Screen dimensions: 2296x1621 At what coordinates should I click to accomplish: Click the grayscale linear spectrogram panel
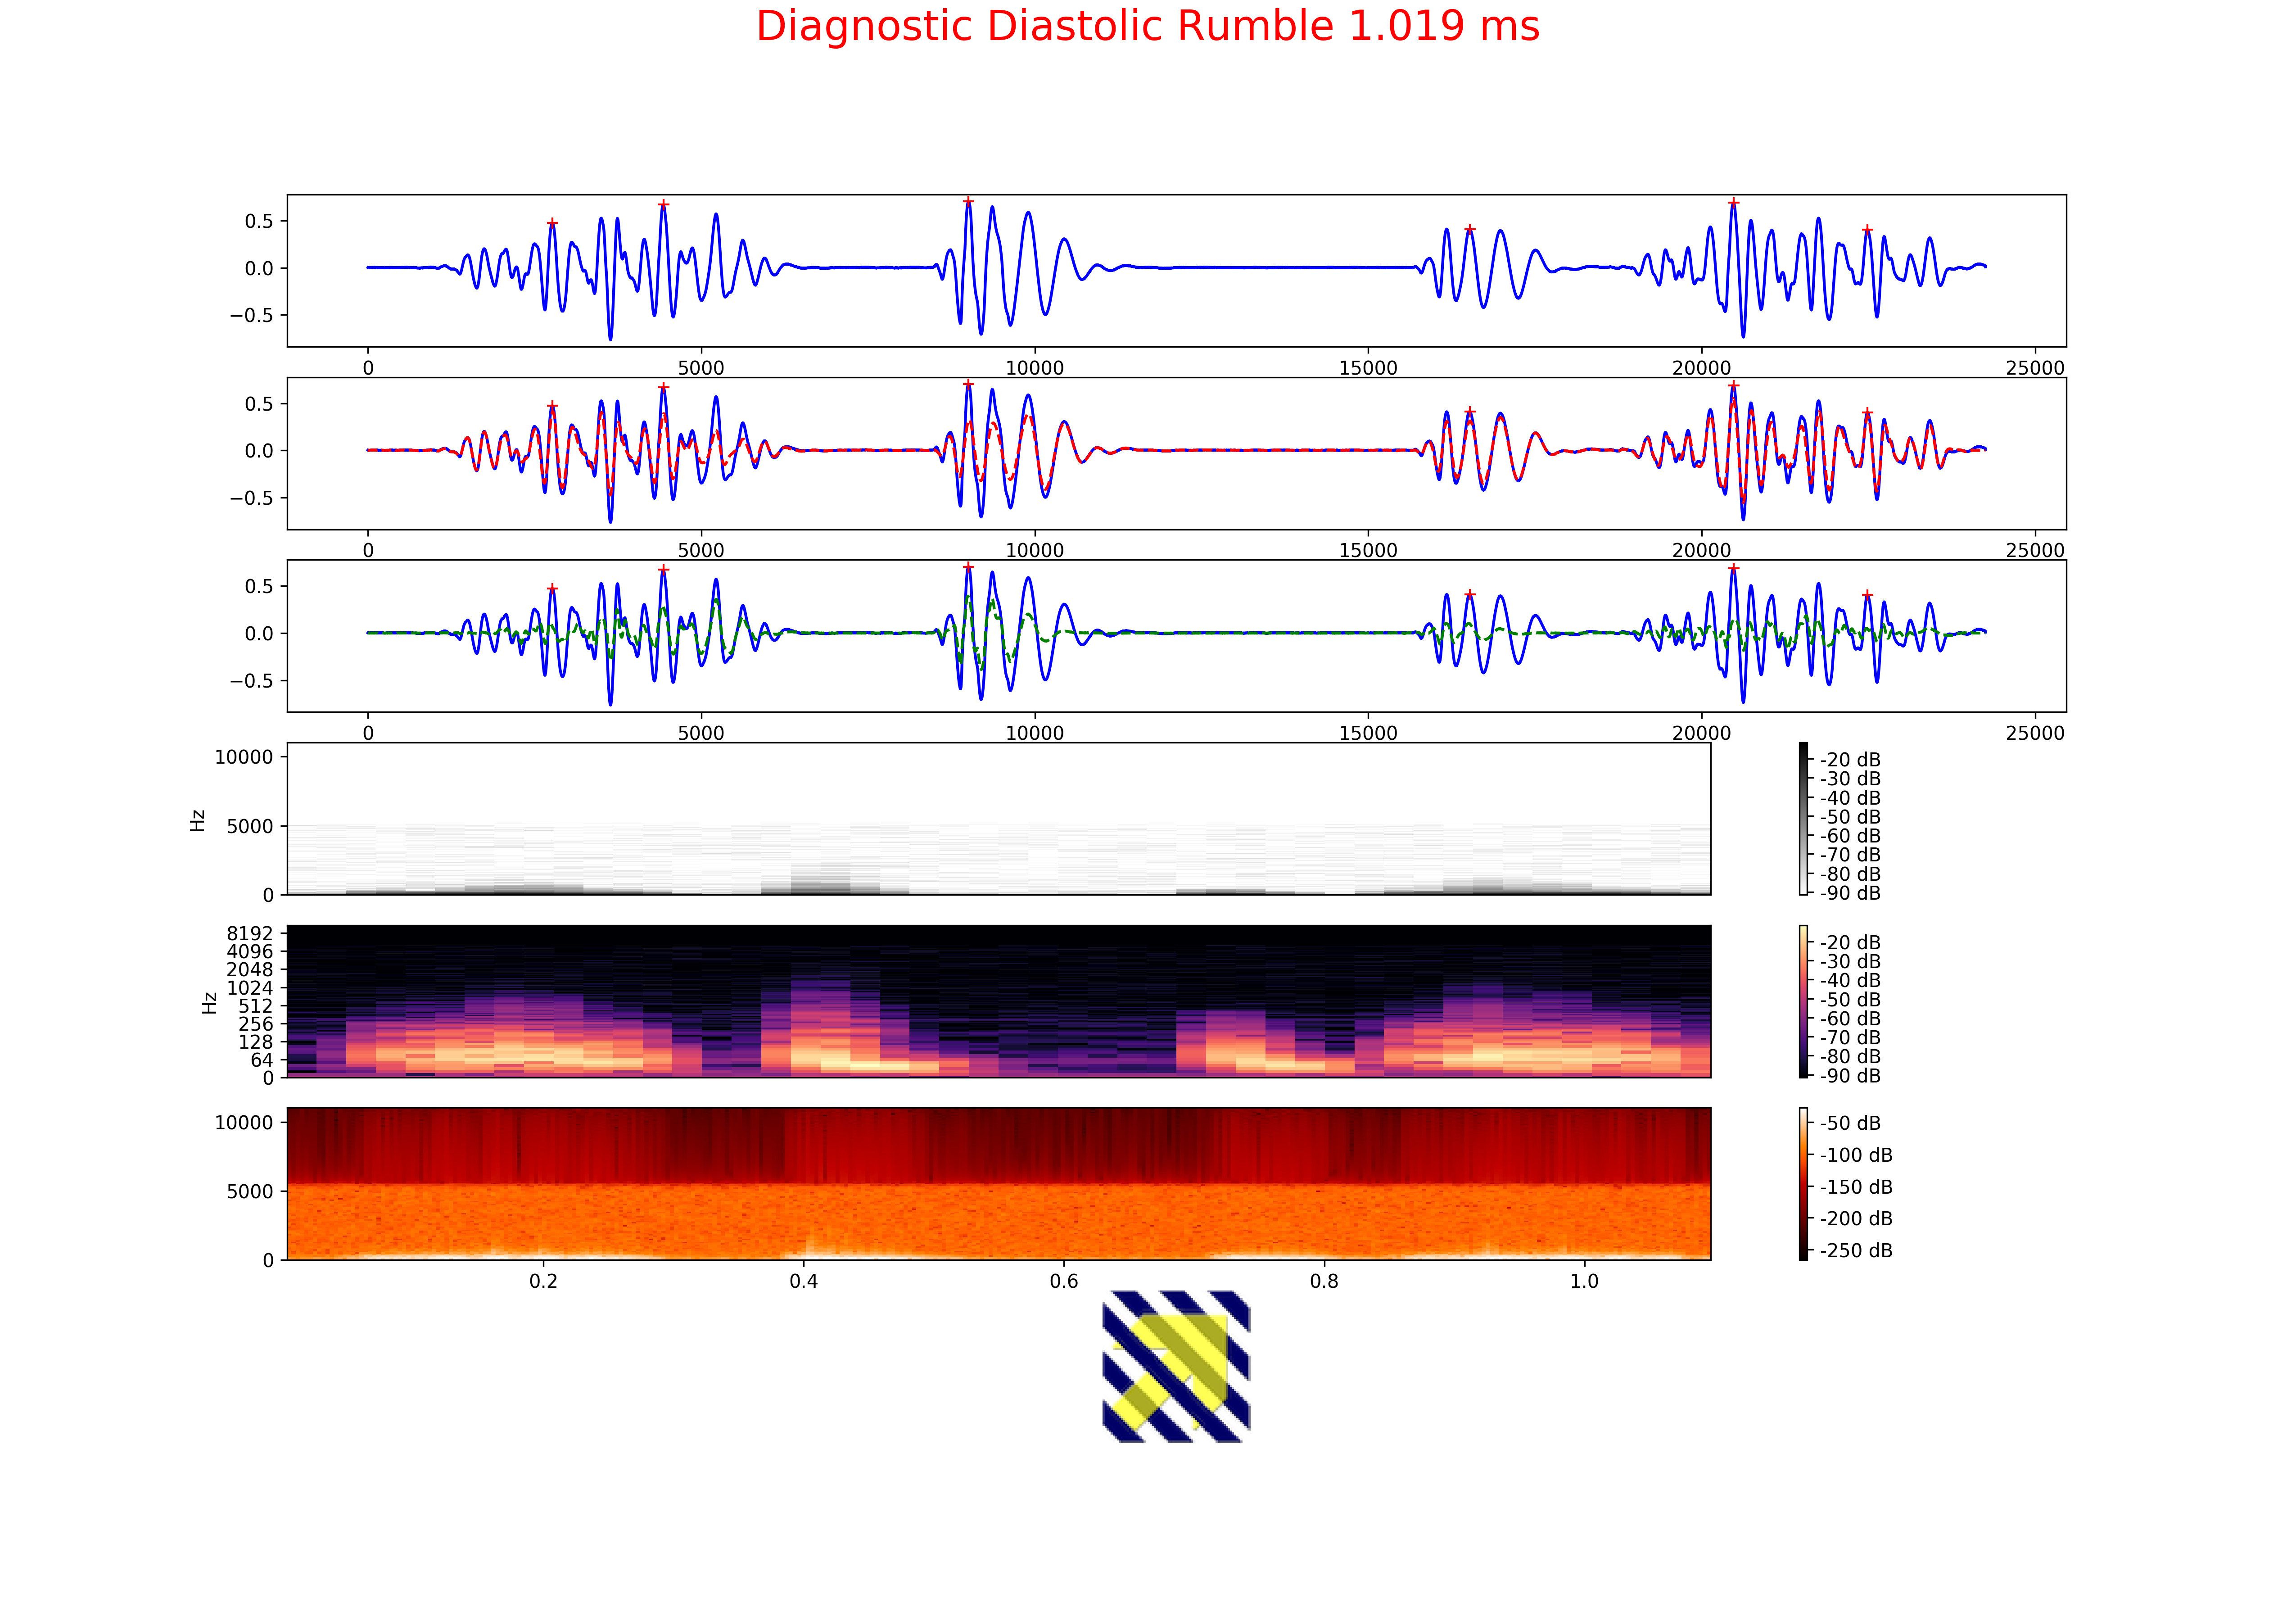coord(998,818)
